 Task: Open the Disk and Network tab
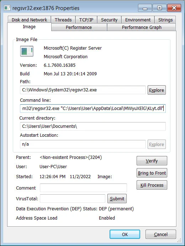(29, 20)
